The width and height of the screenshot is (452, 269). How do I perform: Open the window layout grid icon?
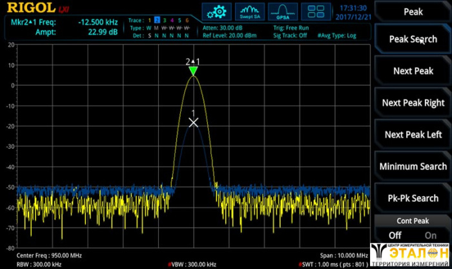(316, 11)
